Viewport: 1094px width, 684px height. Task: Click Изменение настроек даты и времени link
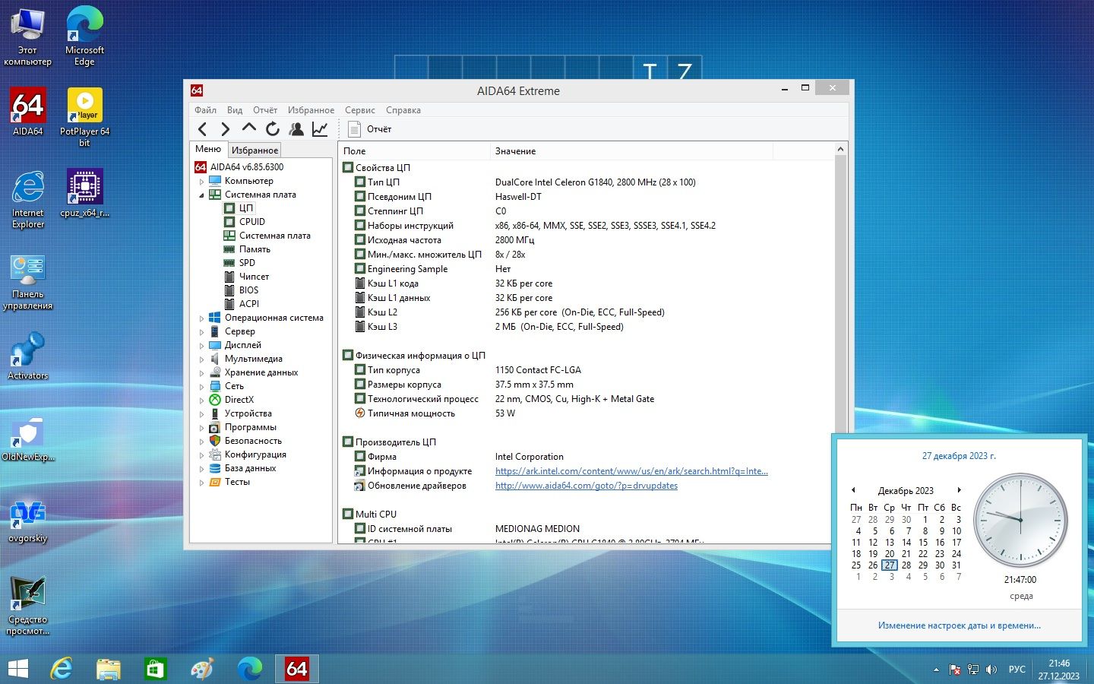click(x=959, y=625)
